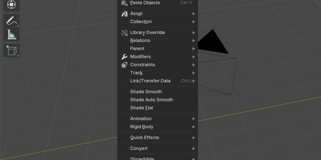Open the Constraints submenu
This screenshot has height=160, width=321.
(158, 65)
